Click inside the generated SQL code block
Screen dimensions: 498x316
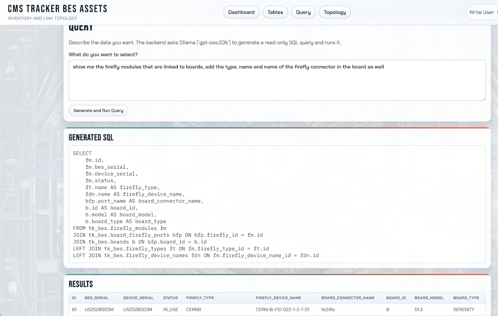pyautogui.click(x=276, y=204)
